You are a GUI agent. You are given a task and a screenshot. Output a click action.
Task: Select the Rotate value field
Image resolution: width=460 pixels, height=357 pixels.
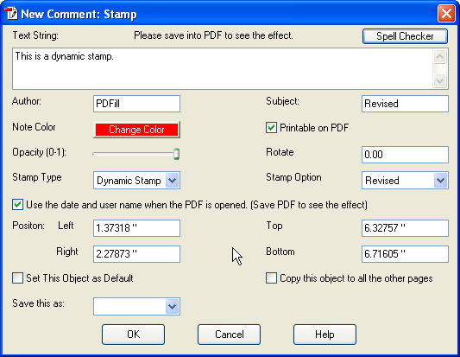coord(405,155)
